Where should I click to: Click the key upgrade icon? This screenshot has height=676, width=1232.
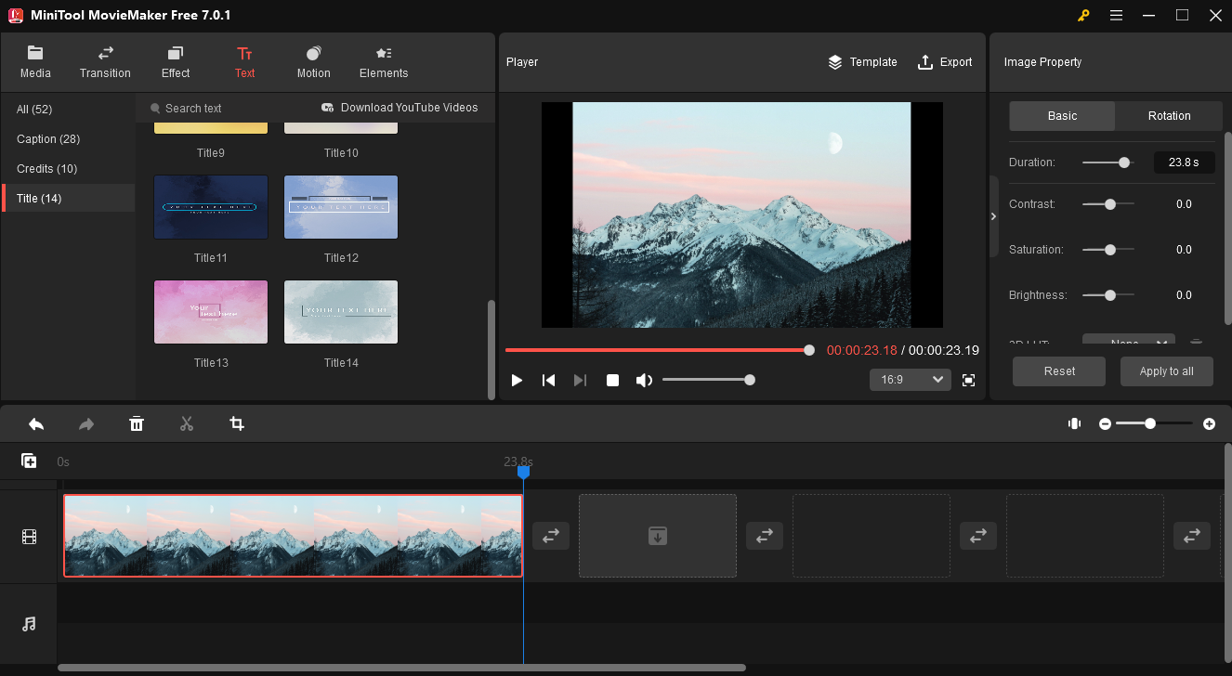(1083, 15)
